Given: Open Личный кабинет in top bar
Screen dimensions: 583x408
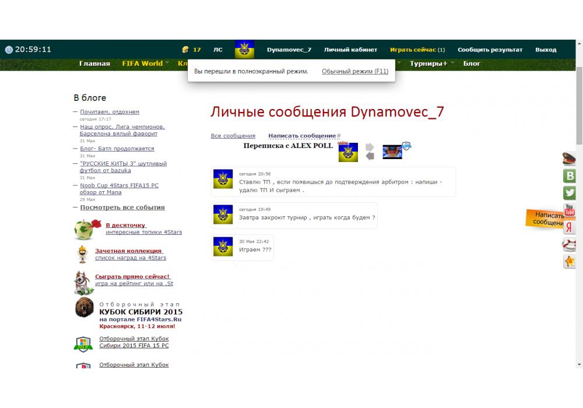Looking at the screenshot, I should coord(350,50).
